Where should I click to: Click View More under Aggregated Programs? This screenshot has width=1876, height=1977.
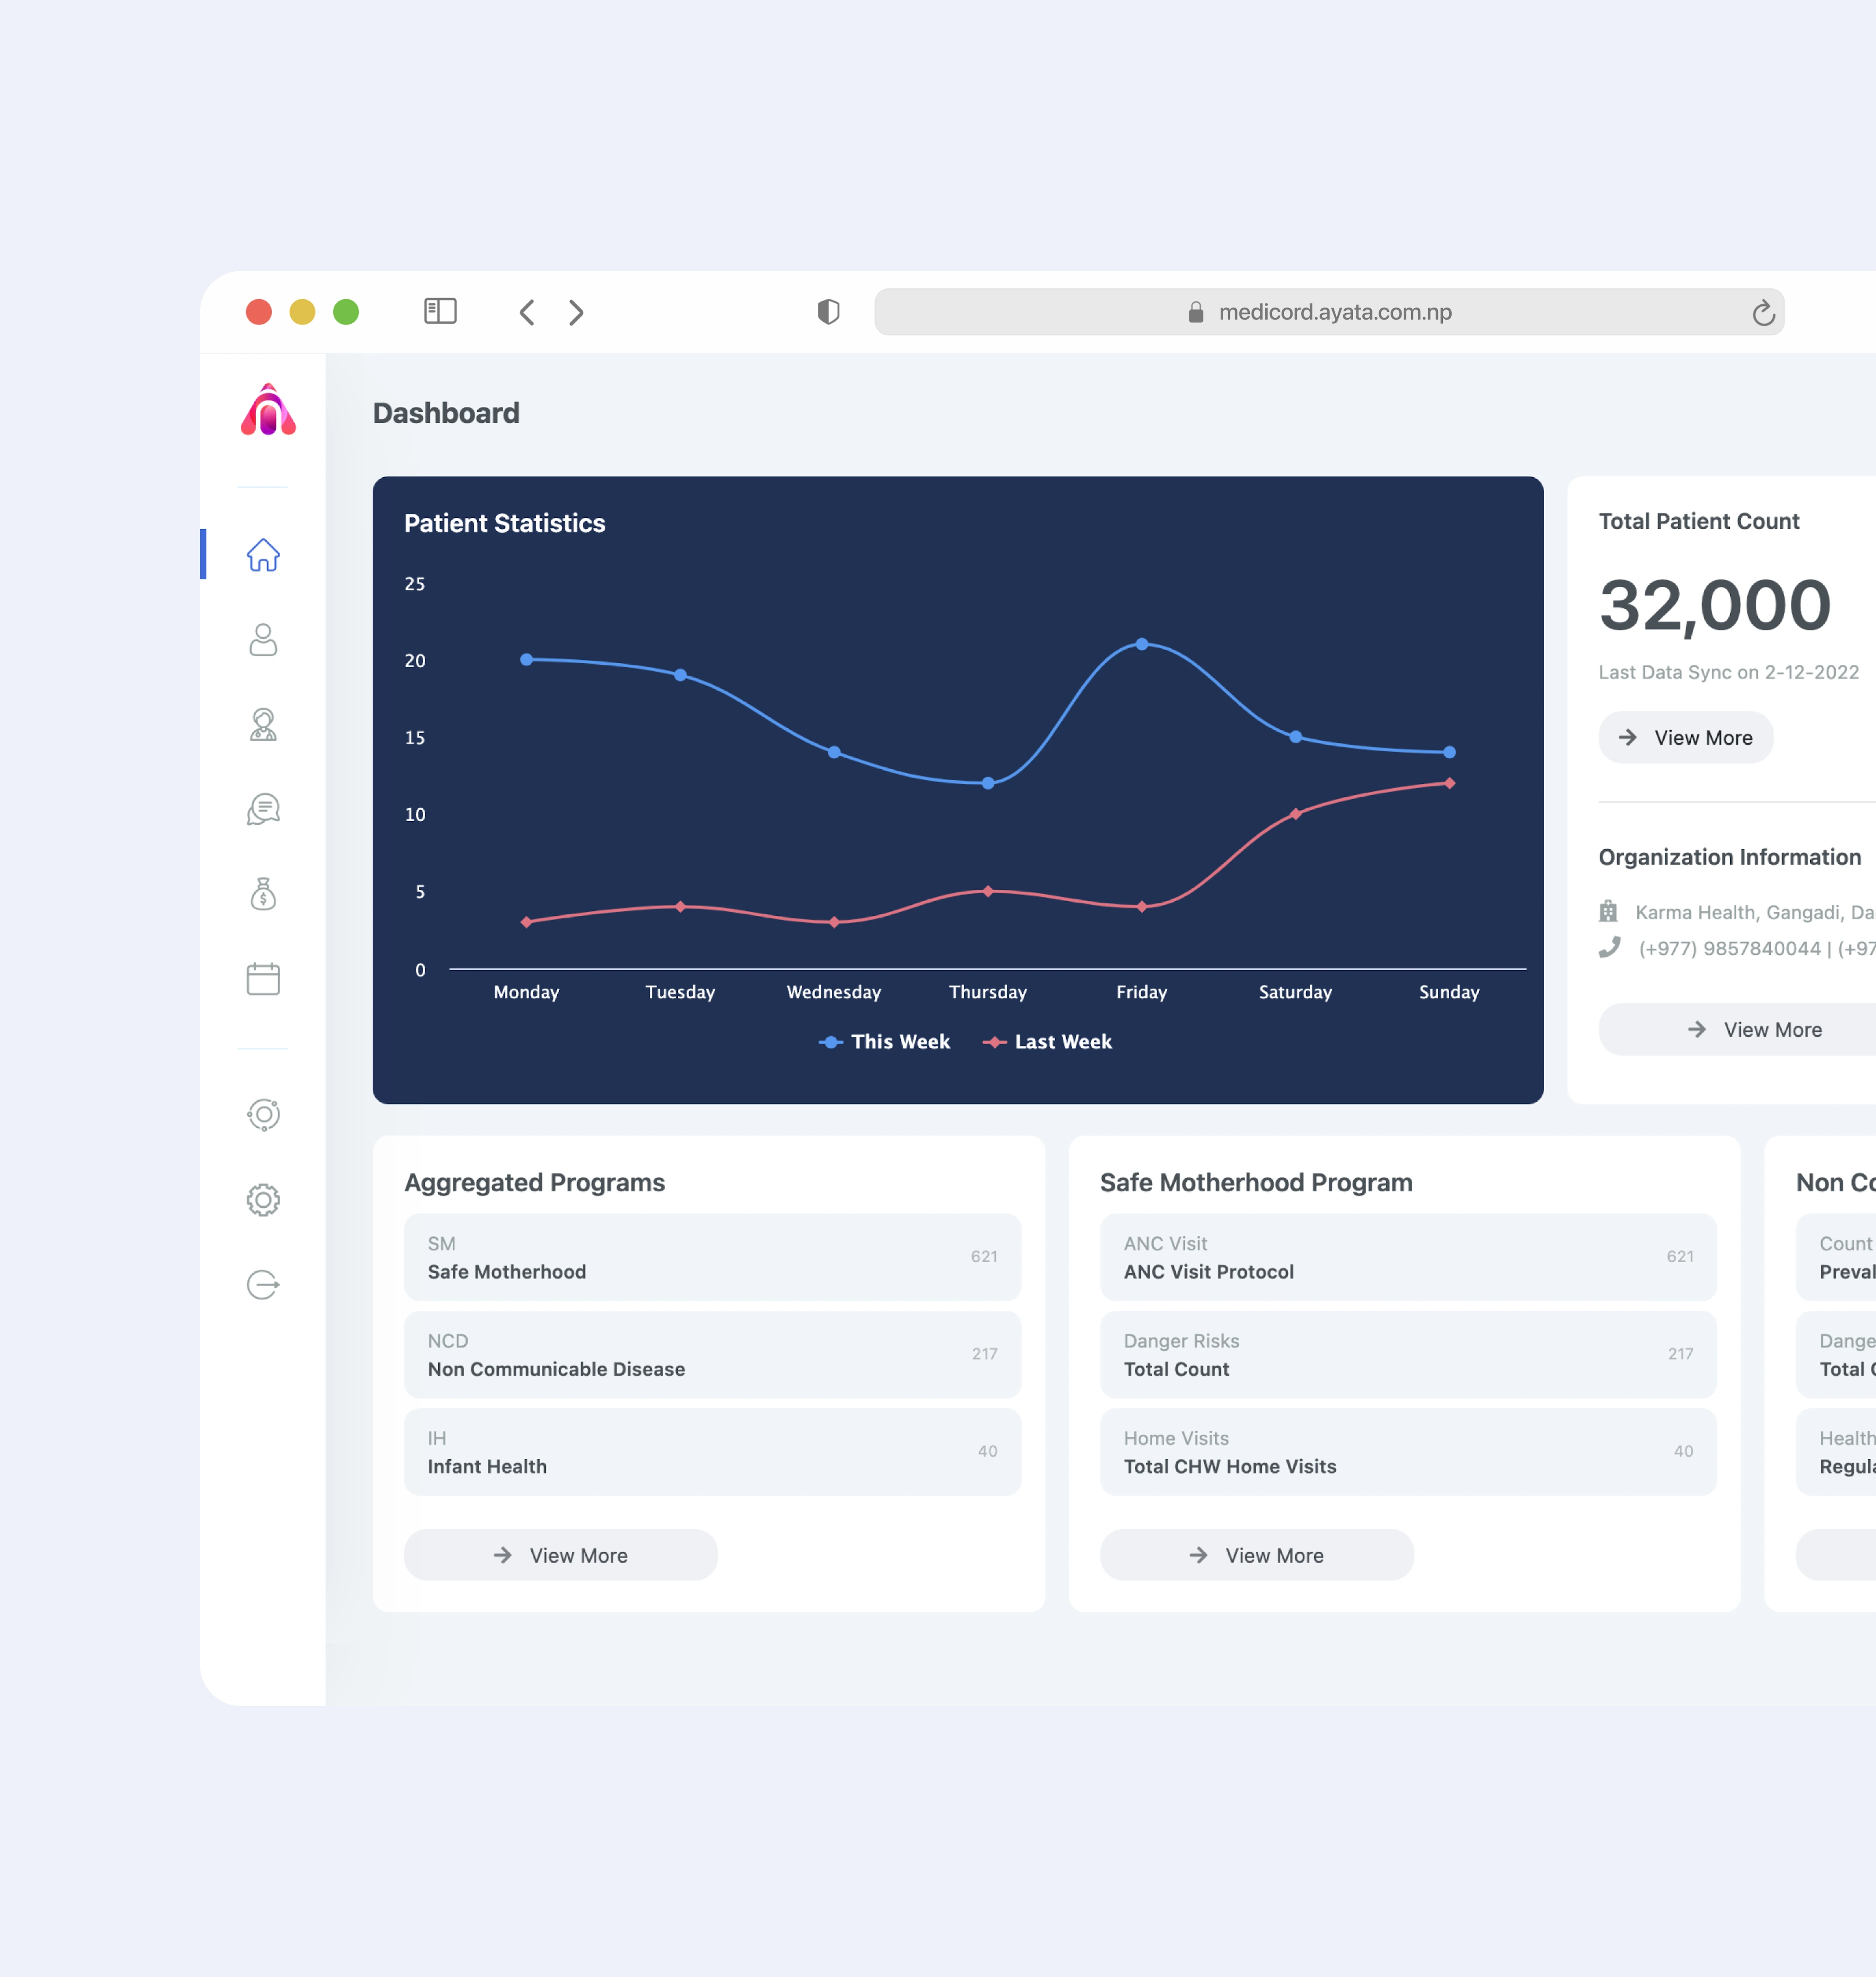(560, 1555)
